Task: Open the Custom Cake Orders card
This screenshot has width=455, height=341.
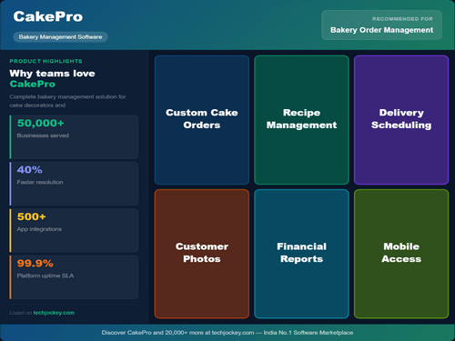Action: coord(202,120)
